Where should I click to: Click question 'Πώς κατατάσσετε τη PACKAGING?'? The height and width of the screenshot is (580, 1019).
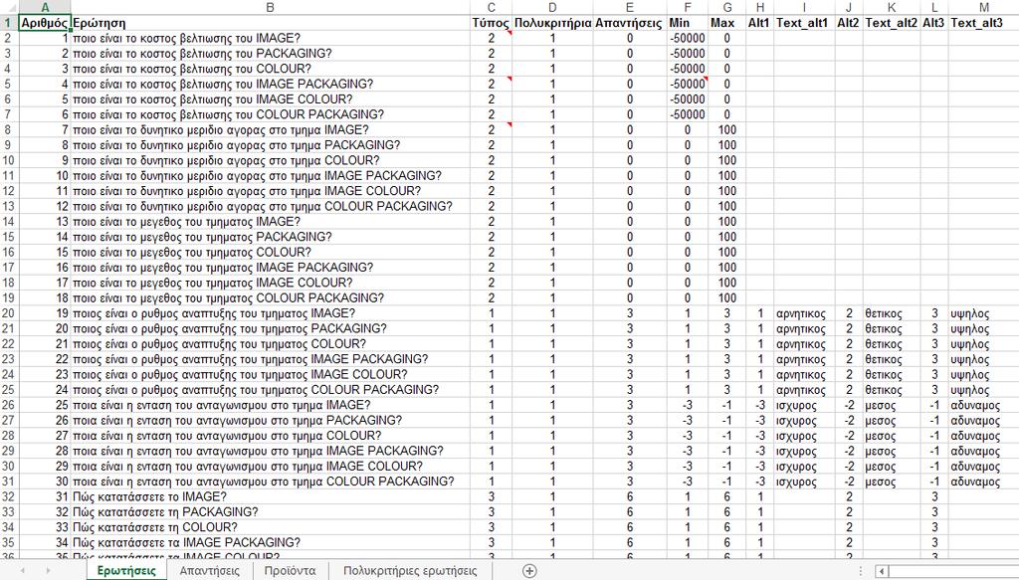tap(271, 511)
